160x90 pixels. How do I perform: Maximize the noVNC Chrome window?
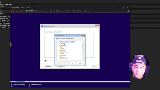coord(123,8)
